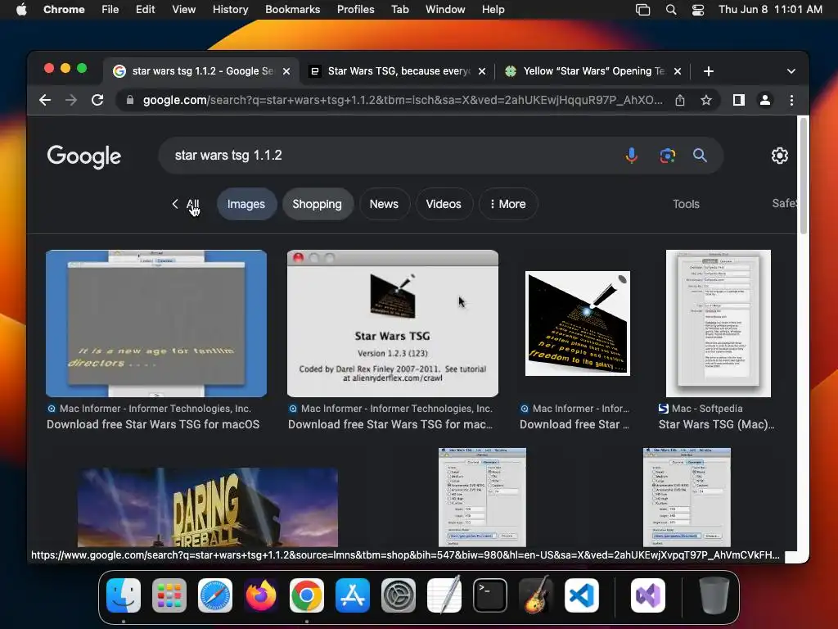Reload the current page
The height and width of the screenshot is (629, 838).
[x=97, y=100]
